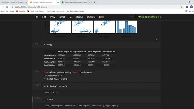
Task: Open the Reading list button
Action: (x=190, y=11)
